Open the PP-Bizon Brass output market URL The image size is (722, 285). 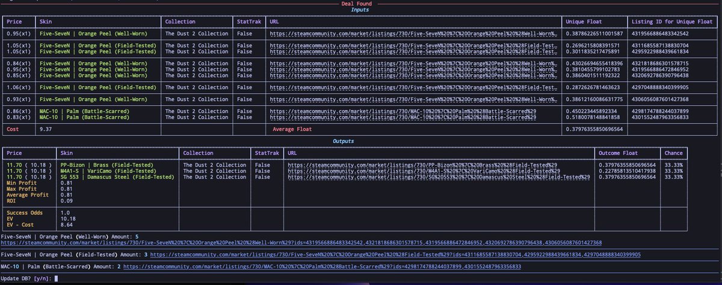pos(422,164)
